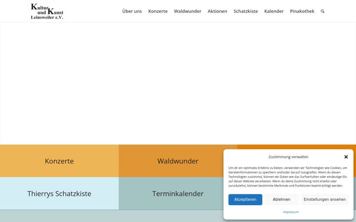Open the Konzerte menu item in header
Viewport: 356px width, 222px height.
158,11
